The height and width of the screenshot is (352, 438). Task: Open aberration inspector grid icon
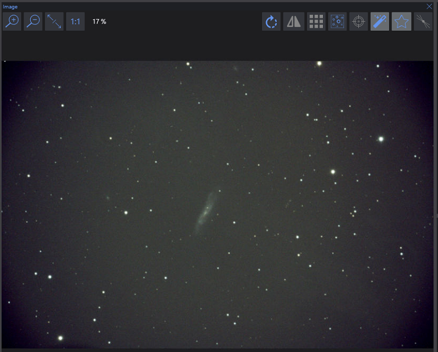click(x=316, y=21)
